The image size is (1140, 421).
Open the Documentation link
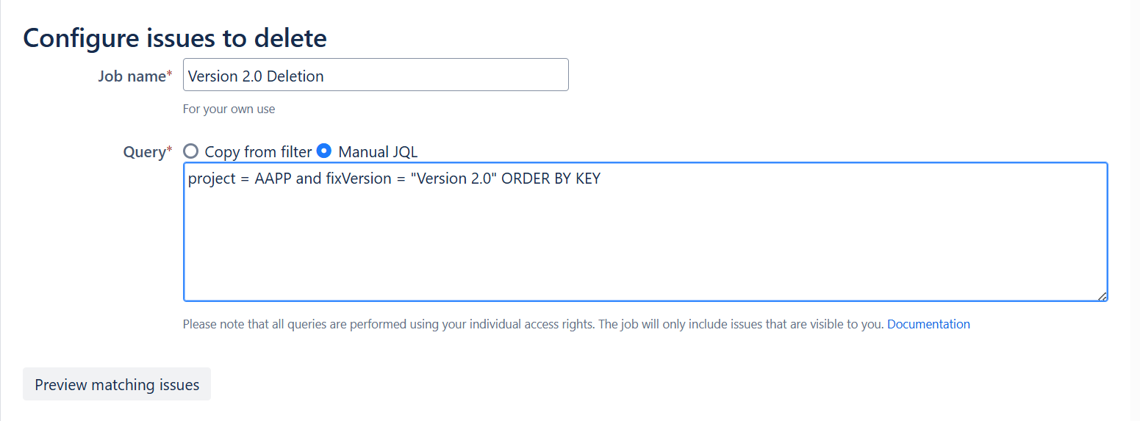928,324
